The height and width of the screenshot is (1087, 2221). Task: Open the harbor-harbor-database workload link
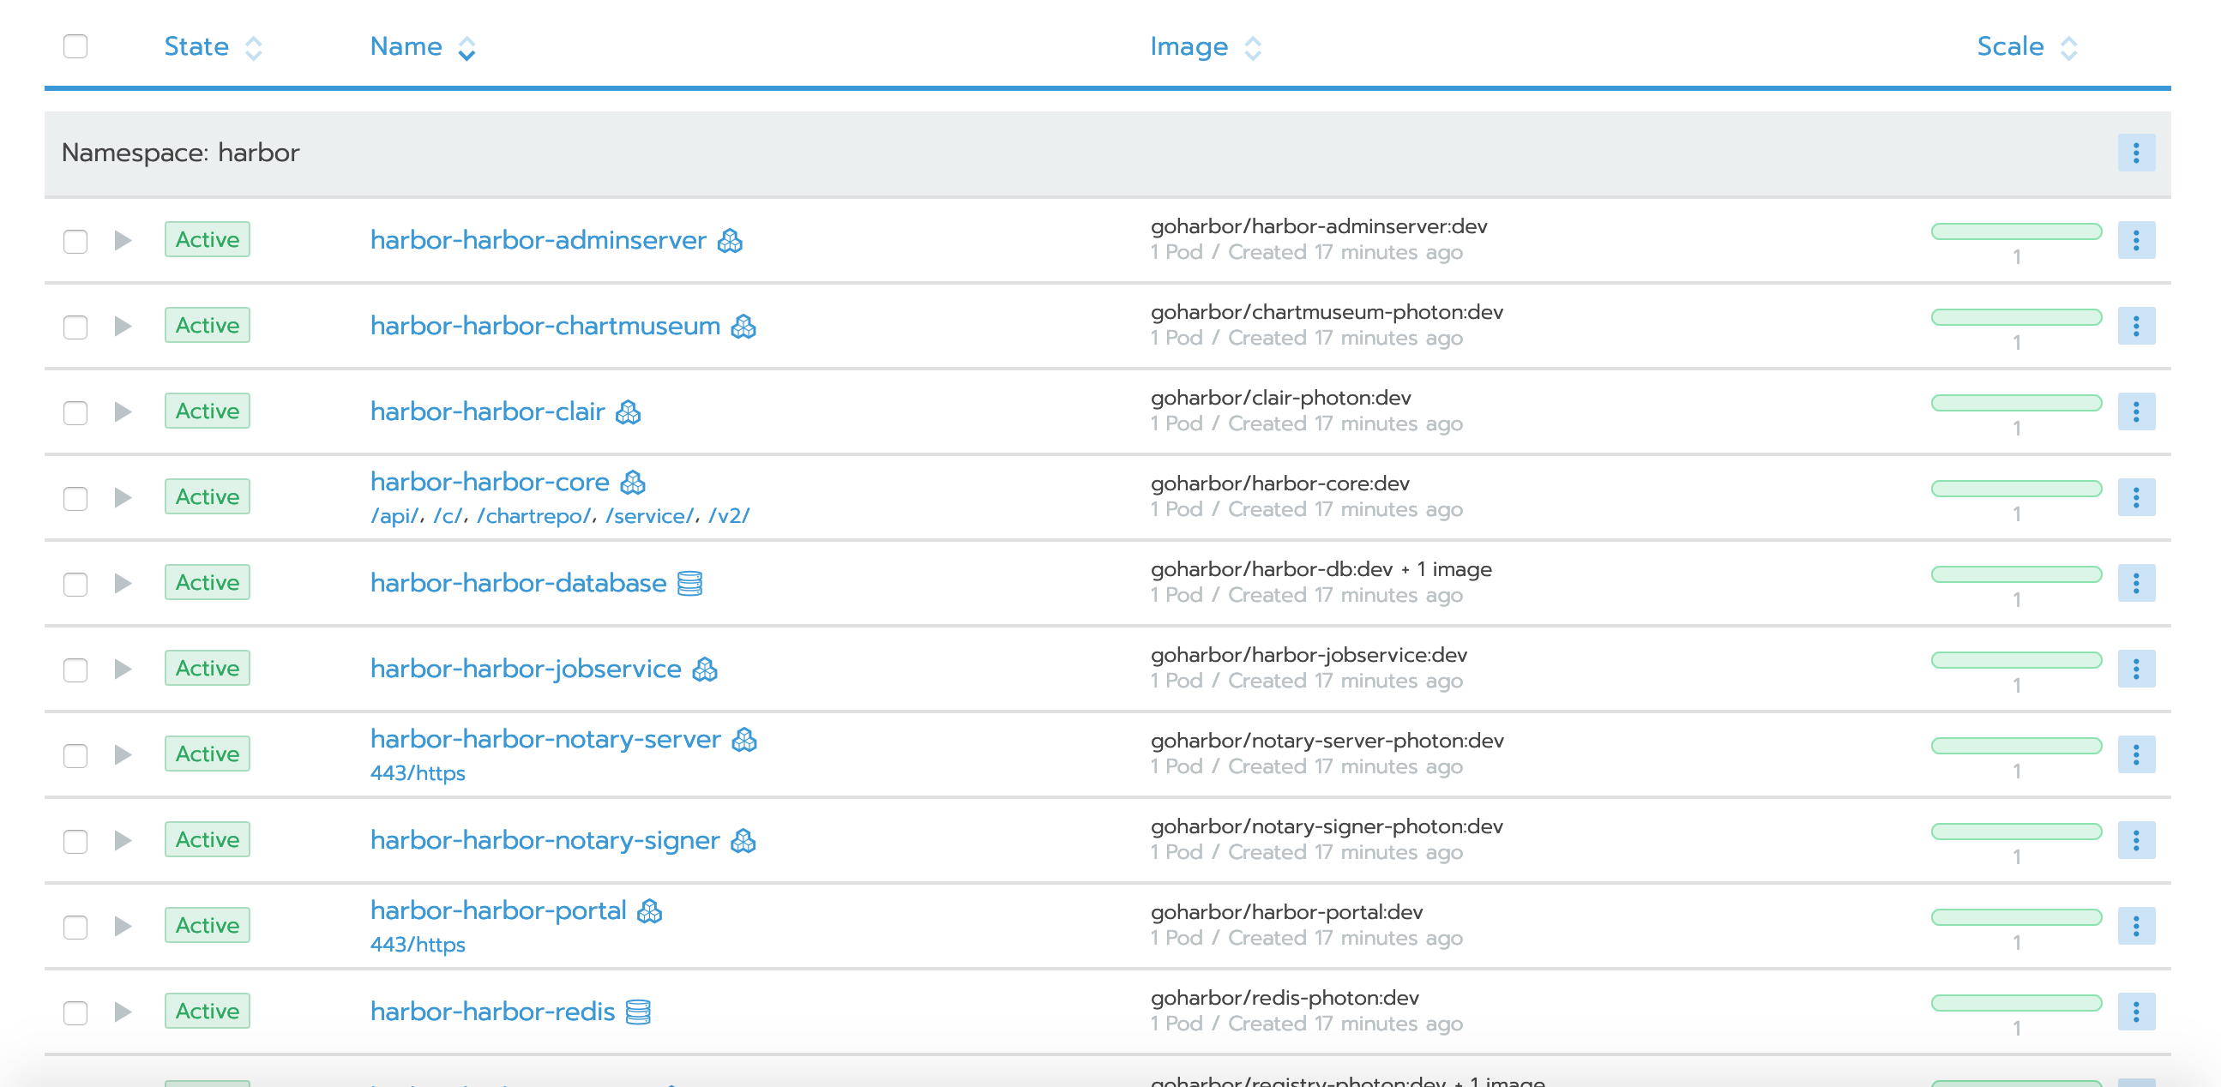pos(518,584)
